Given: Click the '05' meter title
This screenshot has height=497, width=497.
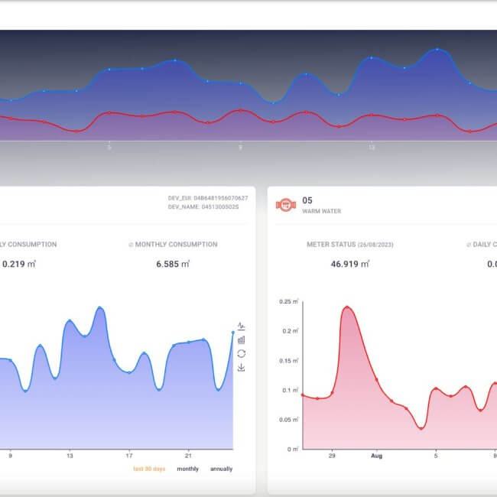Looking at the screenshot, I should coord(307,200).
